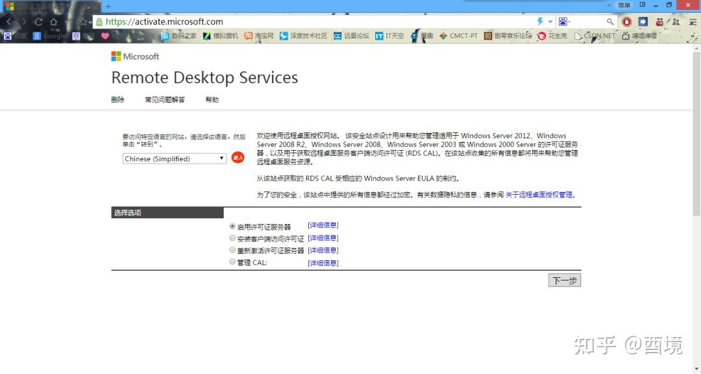This screenshot has height=374, width=701.
Task: Click the green lock security icon
Action: (x=99, y=21)
